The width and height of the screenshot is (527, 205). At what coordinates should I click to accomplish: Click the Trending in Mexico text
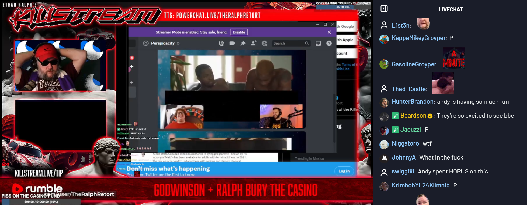pyautogui.click(x=309, y=158)
